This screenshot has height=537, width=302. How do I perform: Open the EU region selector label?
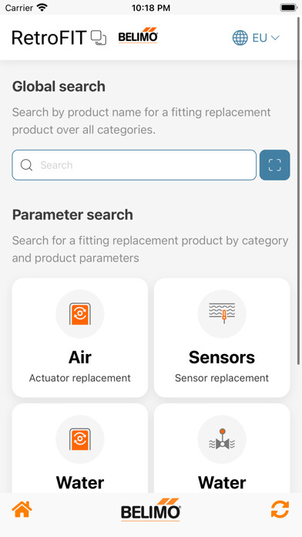click(x=260, y=38)
